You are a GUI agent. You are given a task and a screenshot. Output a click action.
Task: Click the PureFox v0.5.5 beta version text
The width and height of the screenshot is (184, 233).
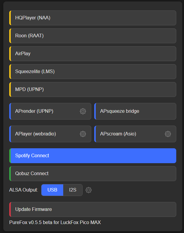[55, 223]
